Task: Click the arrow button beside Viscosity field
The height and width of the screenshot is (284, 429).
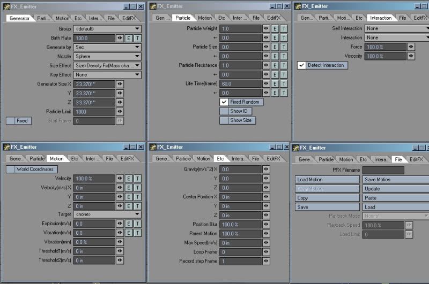Action: (411, 56)
